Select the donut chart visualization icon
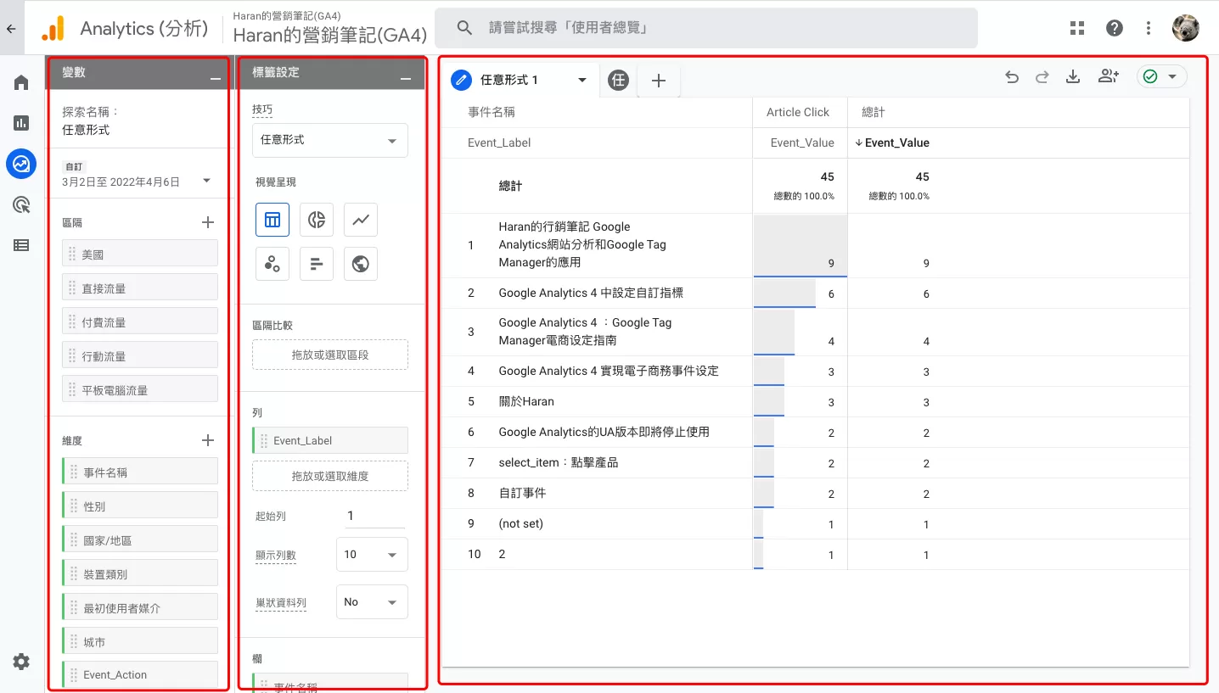1219x693 pixels. coord(317,220)
